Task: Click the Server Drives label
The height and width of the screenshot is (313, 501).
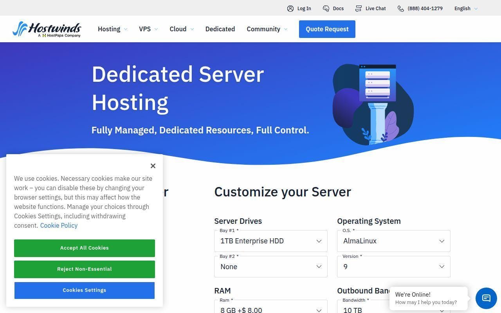Action: 238,221
